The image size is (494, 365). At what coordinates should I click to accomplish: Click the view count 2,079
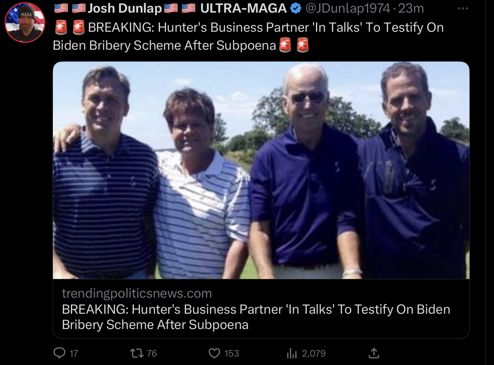click(314, 354)
